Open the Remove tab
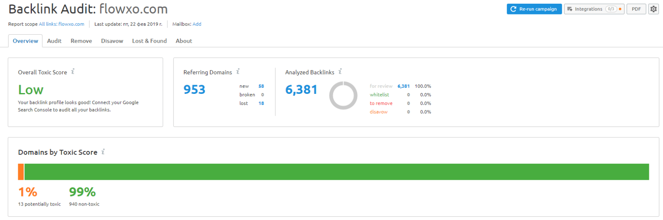The width and height of the screenshot is (663, 220). coord(81,41)
